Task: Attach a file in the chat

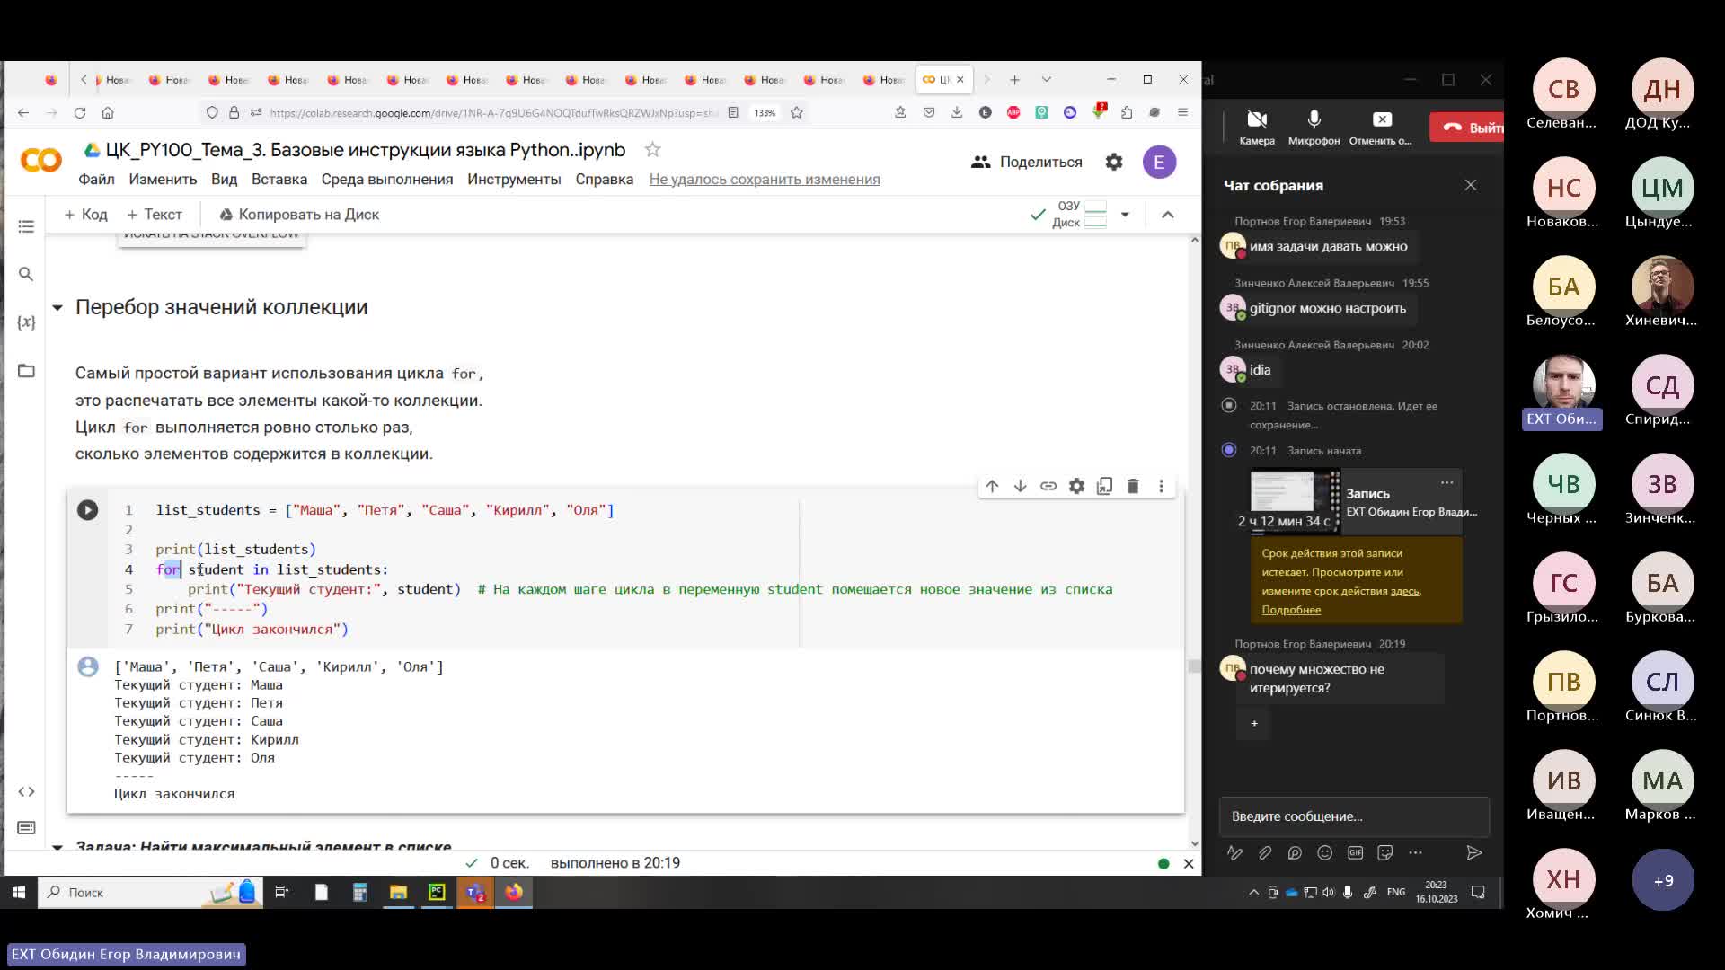Action: click(1264, 853)
